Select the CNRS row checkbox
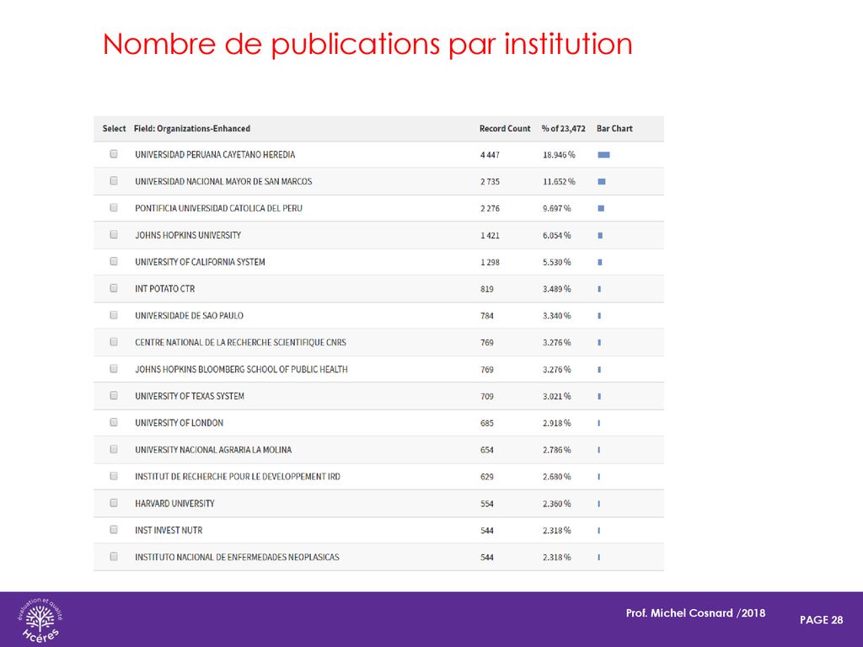Screen dimensions: 863x647 (114, 342)
